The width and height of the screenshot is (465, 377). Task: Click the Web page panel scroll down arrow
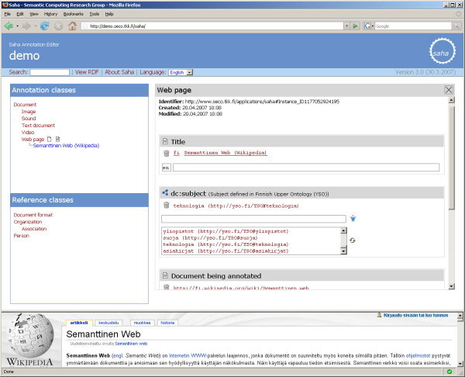pyautogui.click(x=451, y=286)
